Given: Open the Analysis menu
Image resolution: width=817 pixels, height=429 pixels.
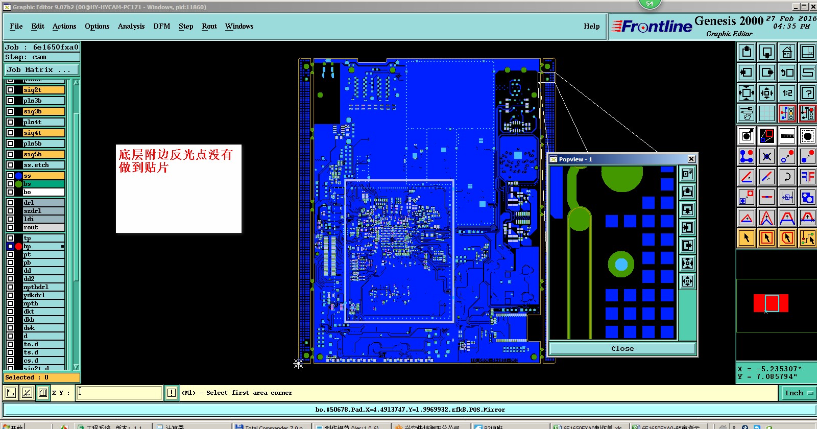Looking at the screenshot, I should coord(131,26).
